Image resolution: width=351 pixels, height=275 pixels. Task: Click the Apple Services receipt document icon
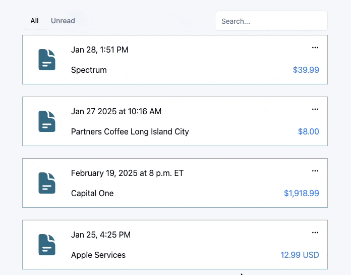click(47, 245)
